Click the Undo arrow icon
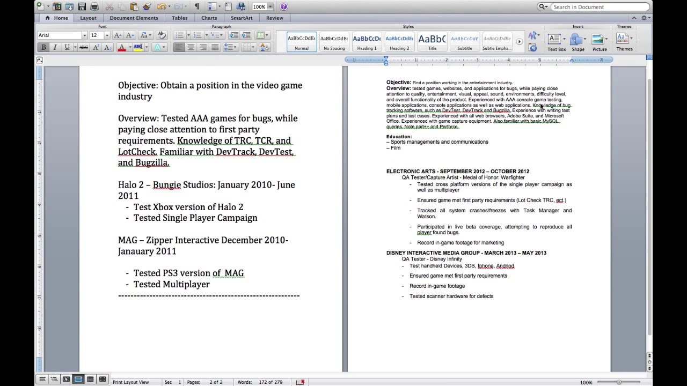This screenshot has width=687, height=386. pos(161,6)
